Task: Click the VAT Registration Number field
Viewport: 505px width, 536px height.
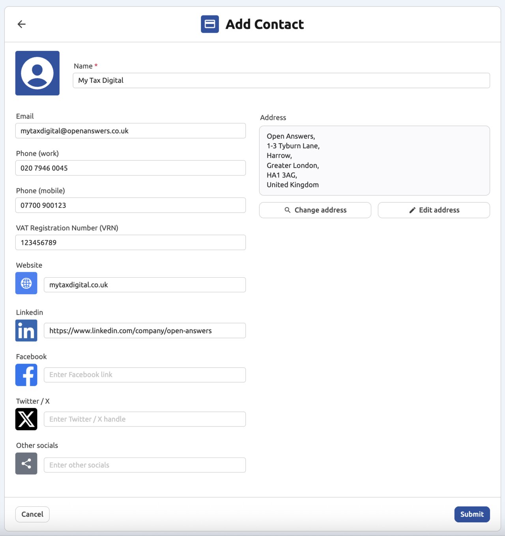Action: tap(130, 242)
